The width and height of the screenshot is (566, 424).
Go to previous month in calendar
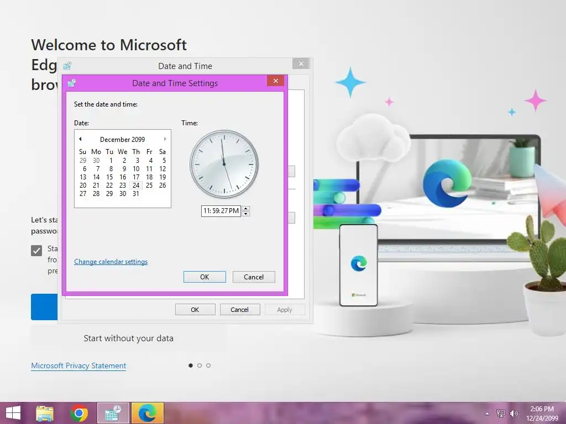coord(81,139)
